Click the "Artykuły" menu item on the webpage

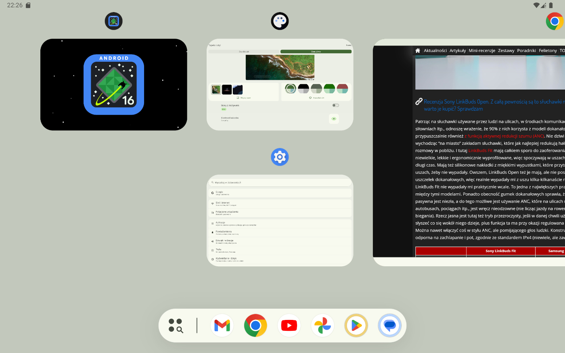pos(458,50)
